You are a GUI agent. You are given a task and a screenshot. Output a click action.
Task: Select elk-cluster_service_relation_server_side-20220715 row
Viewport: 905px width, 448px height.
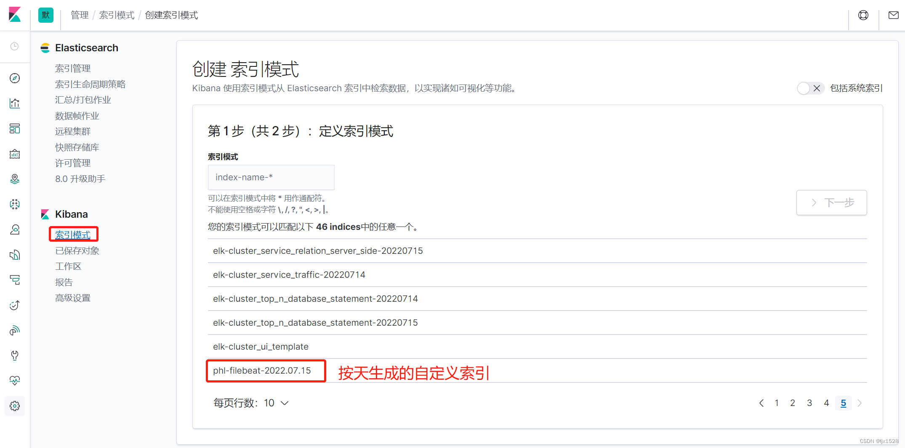point(538,251)
